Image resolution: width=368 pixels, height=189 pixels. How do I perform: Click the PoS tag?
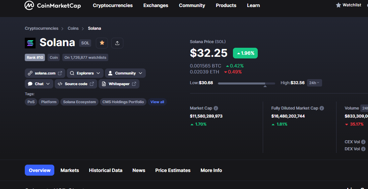pyautogui.click(x=31, y=102)
